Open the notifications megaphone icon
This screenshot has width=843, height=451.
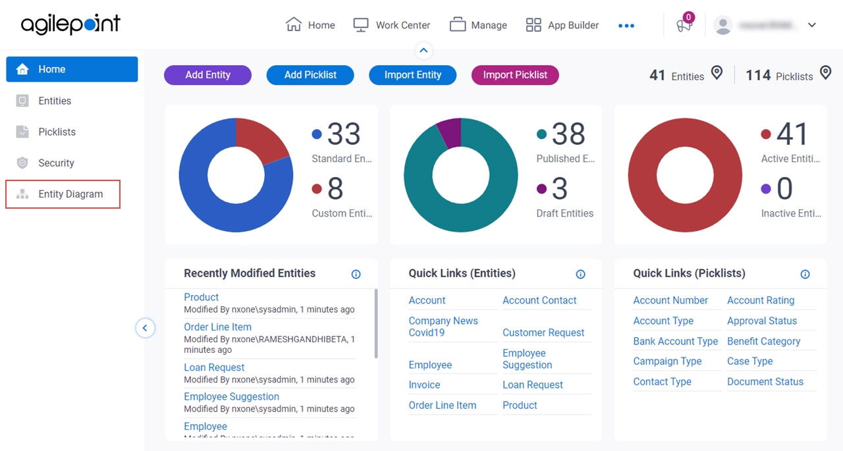coord(684,26)
